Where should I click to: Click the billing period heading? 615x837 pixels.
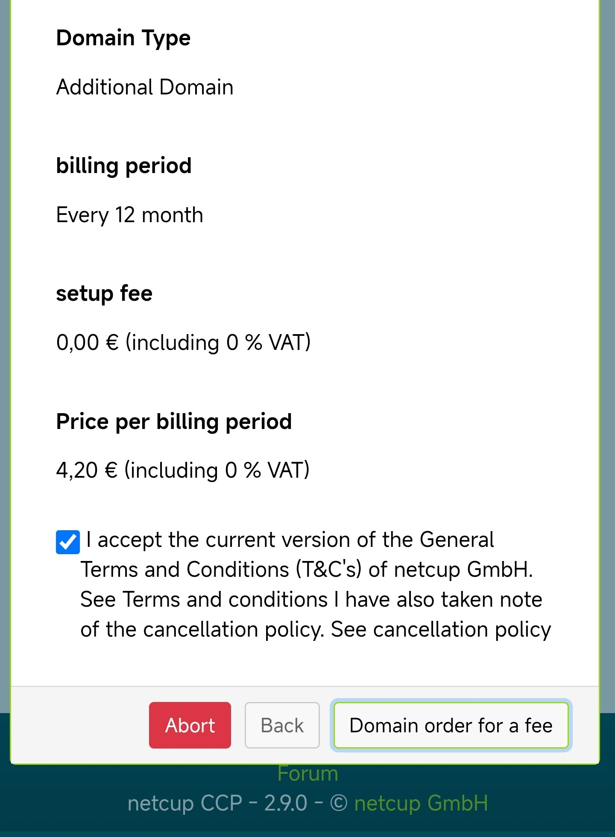tap(123, 166)
